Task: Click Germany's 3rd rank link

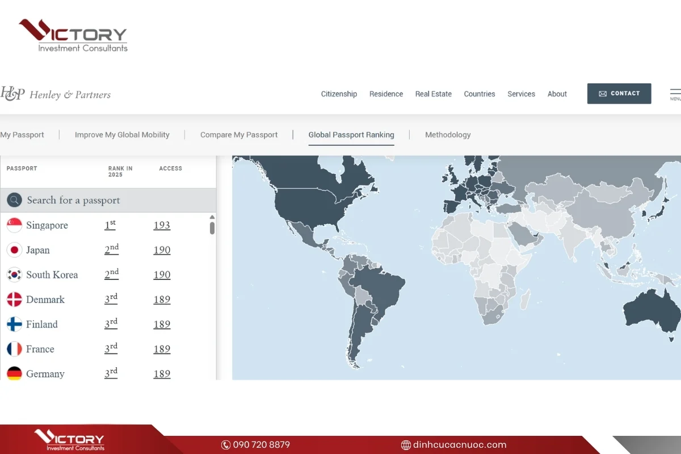Action: (x=111, y=373)
